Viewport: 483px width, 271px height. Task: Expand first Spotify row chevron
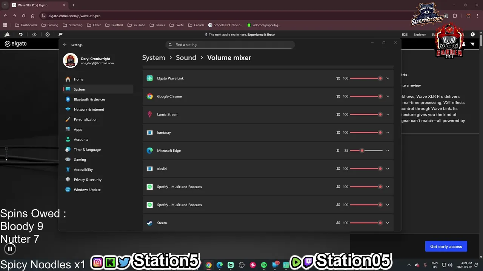388,187
